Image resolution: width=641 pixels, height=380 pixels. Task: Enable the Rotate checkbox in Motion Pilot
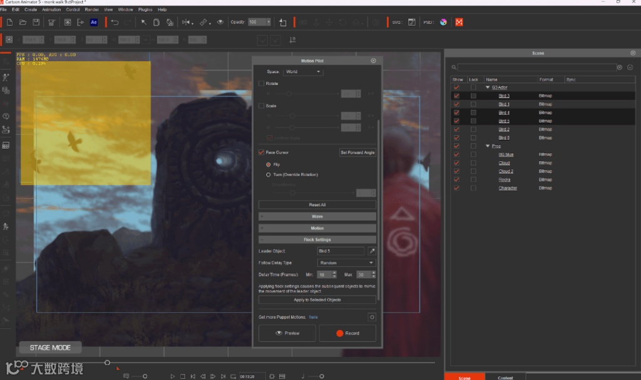(262, 84)
